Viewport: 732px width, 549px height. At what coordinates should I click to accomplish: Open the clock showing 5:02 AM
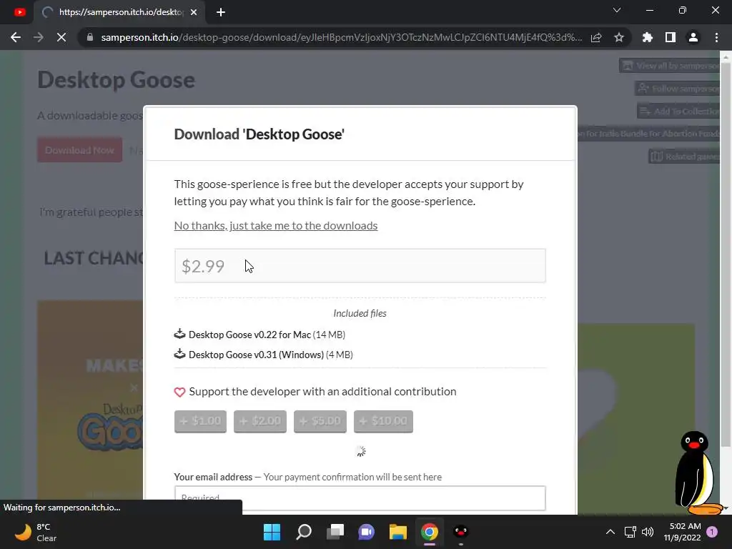pos(683,532)
